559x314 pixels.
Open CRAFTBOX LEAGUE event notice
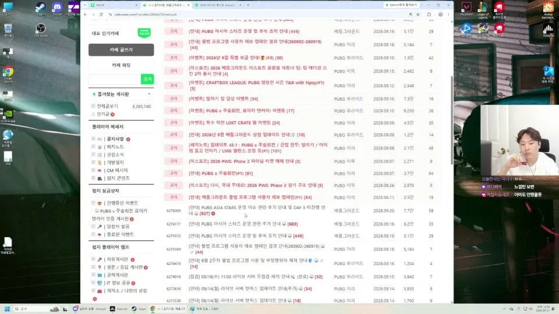256,85
